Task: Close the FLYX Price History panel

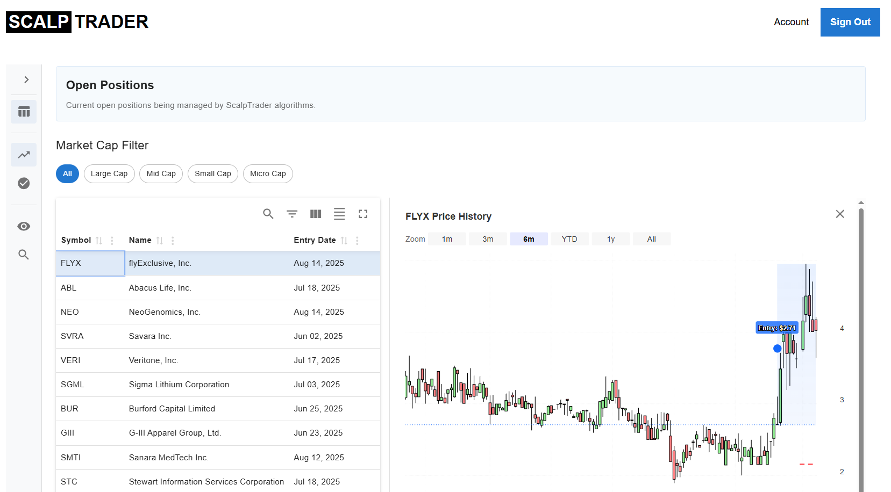Action: point(840,214)
